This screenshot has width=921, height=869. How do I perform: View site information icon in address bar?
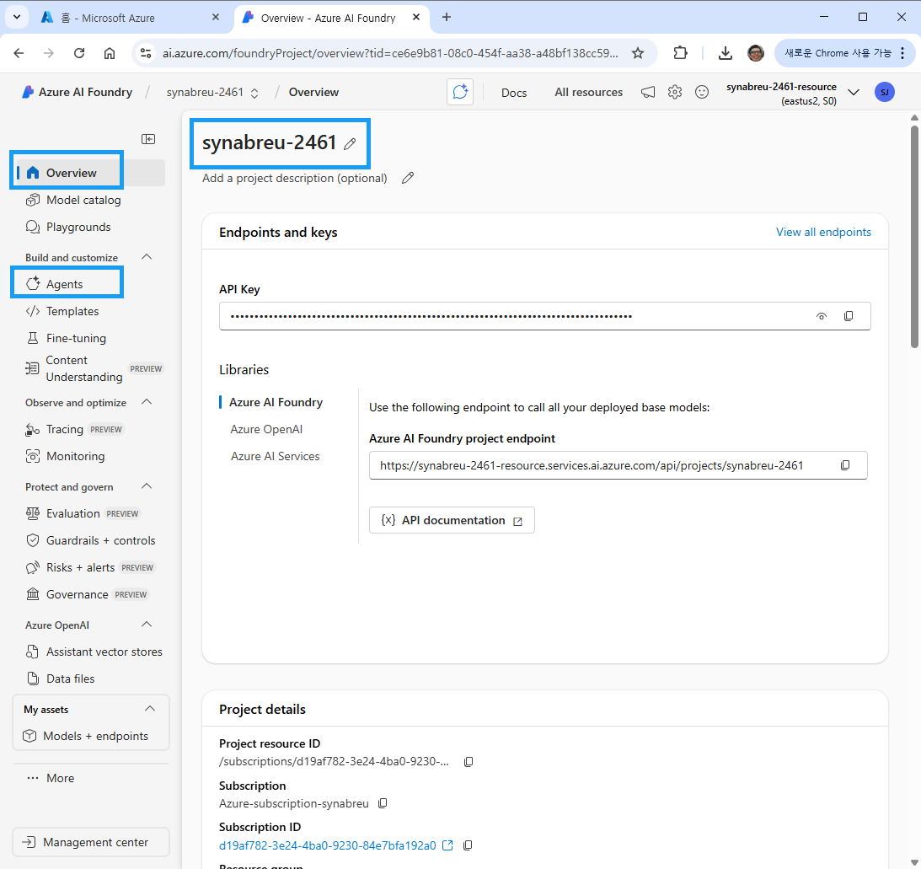point(146,53)
